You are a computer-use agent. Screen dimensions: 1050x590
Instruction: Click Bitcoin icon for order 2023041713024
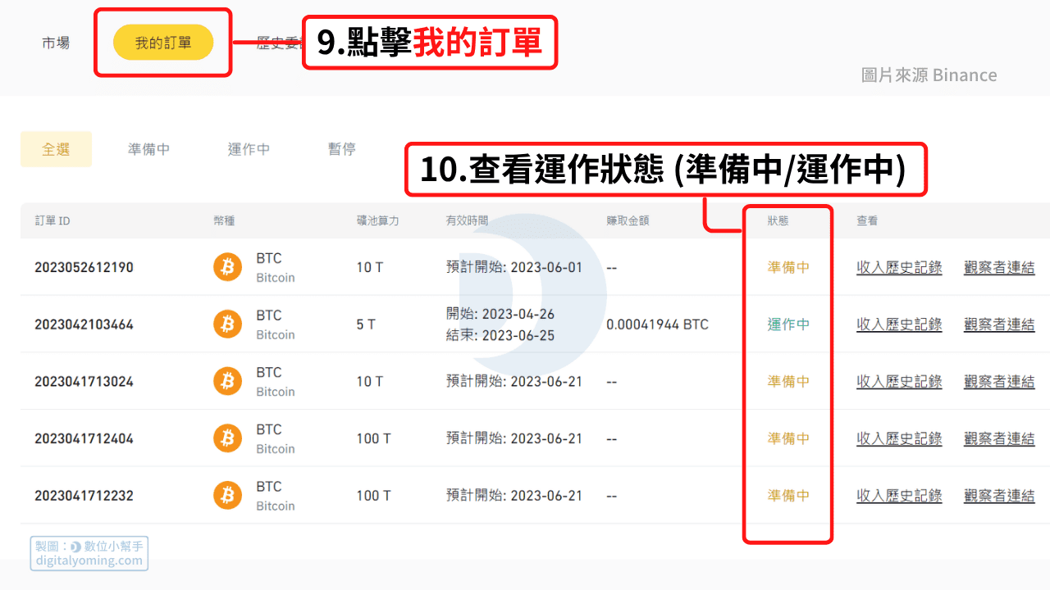227,381
